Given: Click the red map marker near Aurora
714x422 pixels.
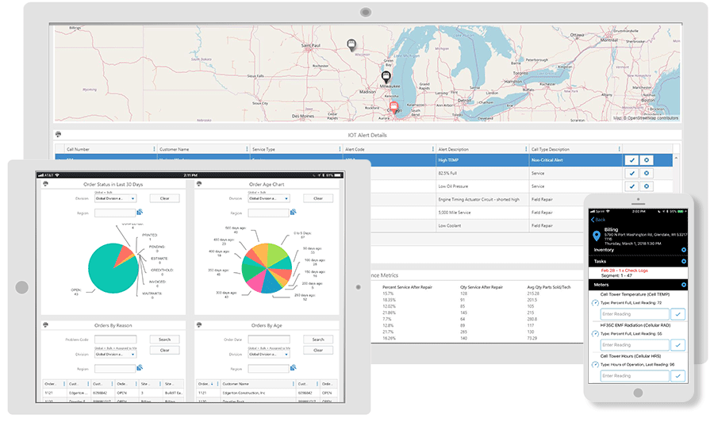Looking at the screenshot, I should (393, 107).
